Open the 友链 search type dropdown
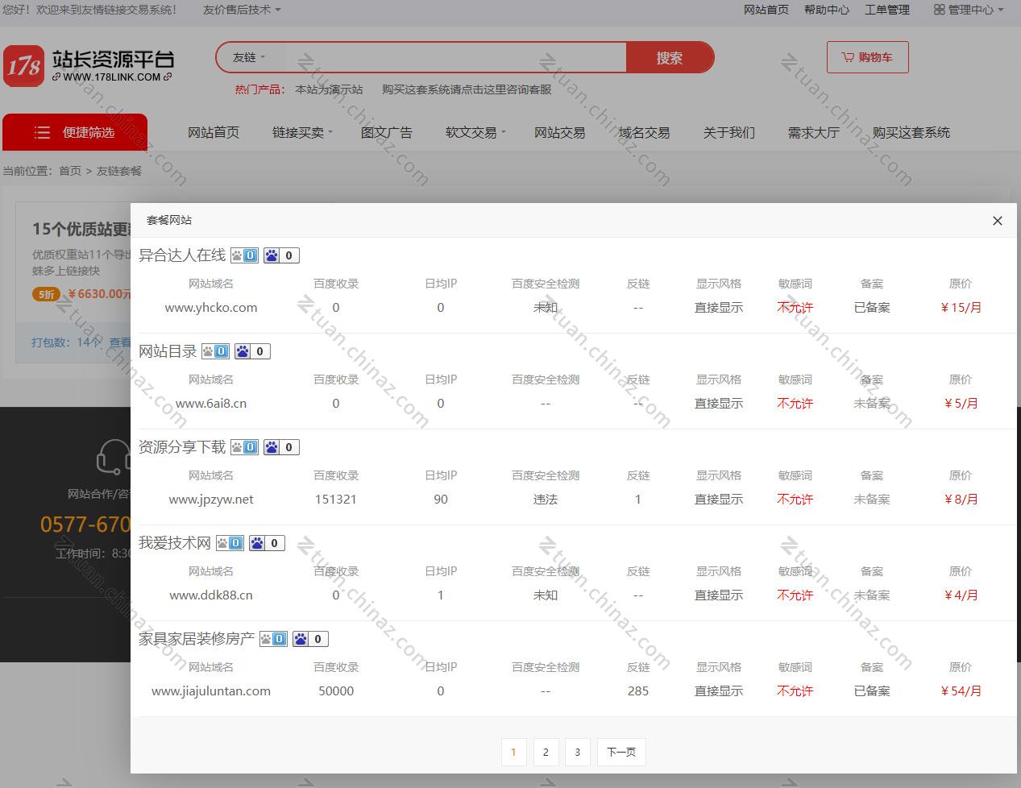The image size is (1021, 788). pos(248,58)
